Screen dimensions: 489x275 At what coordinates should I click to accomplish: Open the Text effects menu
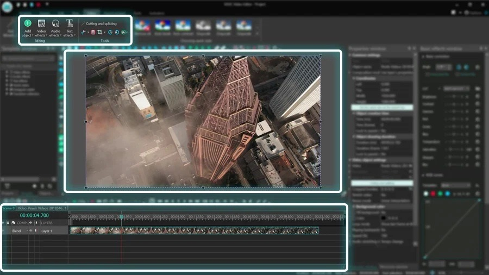coord(70,28)
